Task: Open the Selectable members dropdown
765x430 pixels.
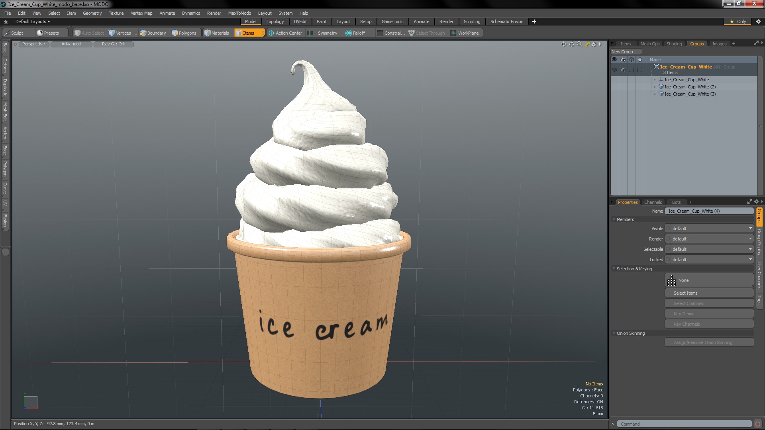Action: (712, 249)
